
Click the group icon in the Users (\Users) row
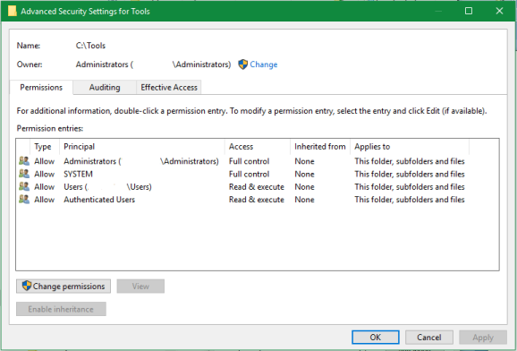(x=24, y=186)
